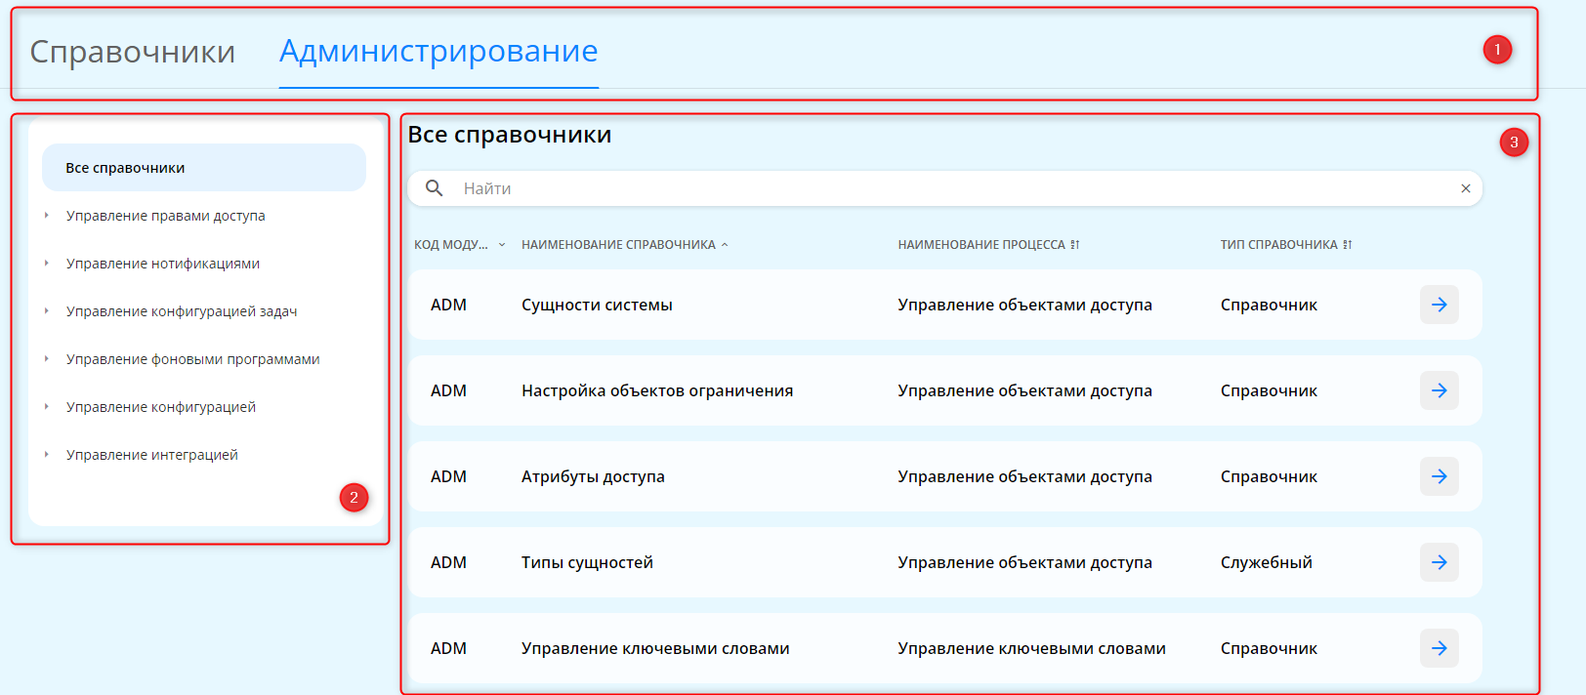The width and height of the screenshot is (1586, 695).
Task: Open Атрибуты доступа via arrow button
Action: 1440,476
